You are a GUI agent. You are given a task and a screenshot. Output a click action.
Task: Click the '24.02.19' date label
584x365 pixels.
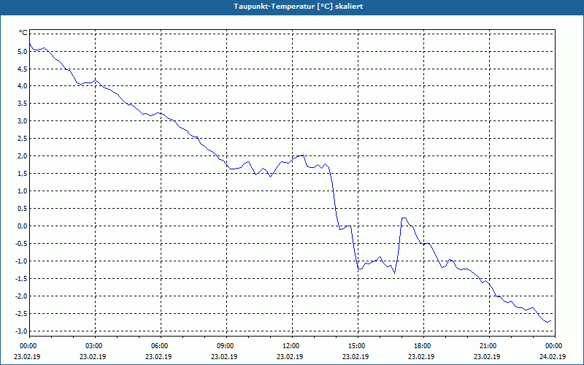point(553,356)
